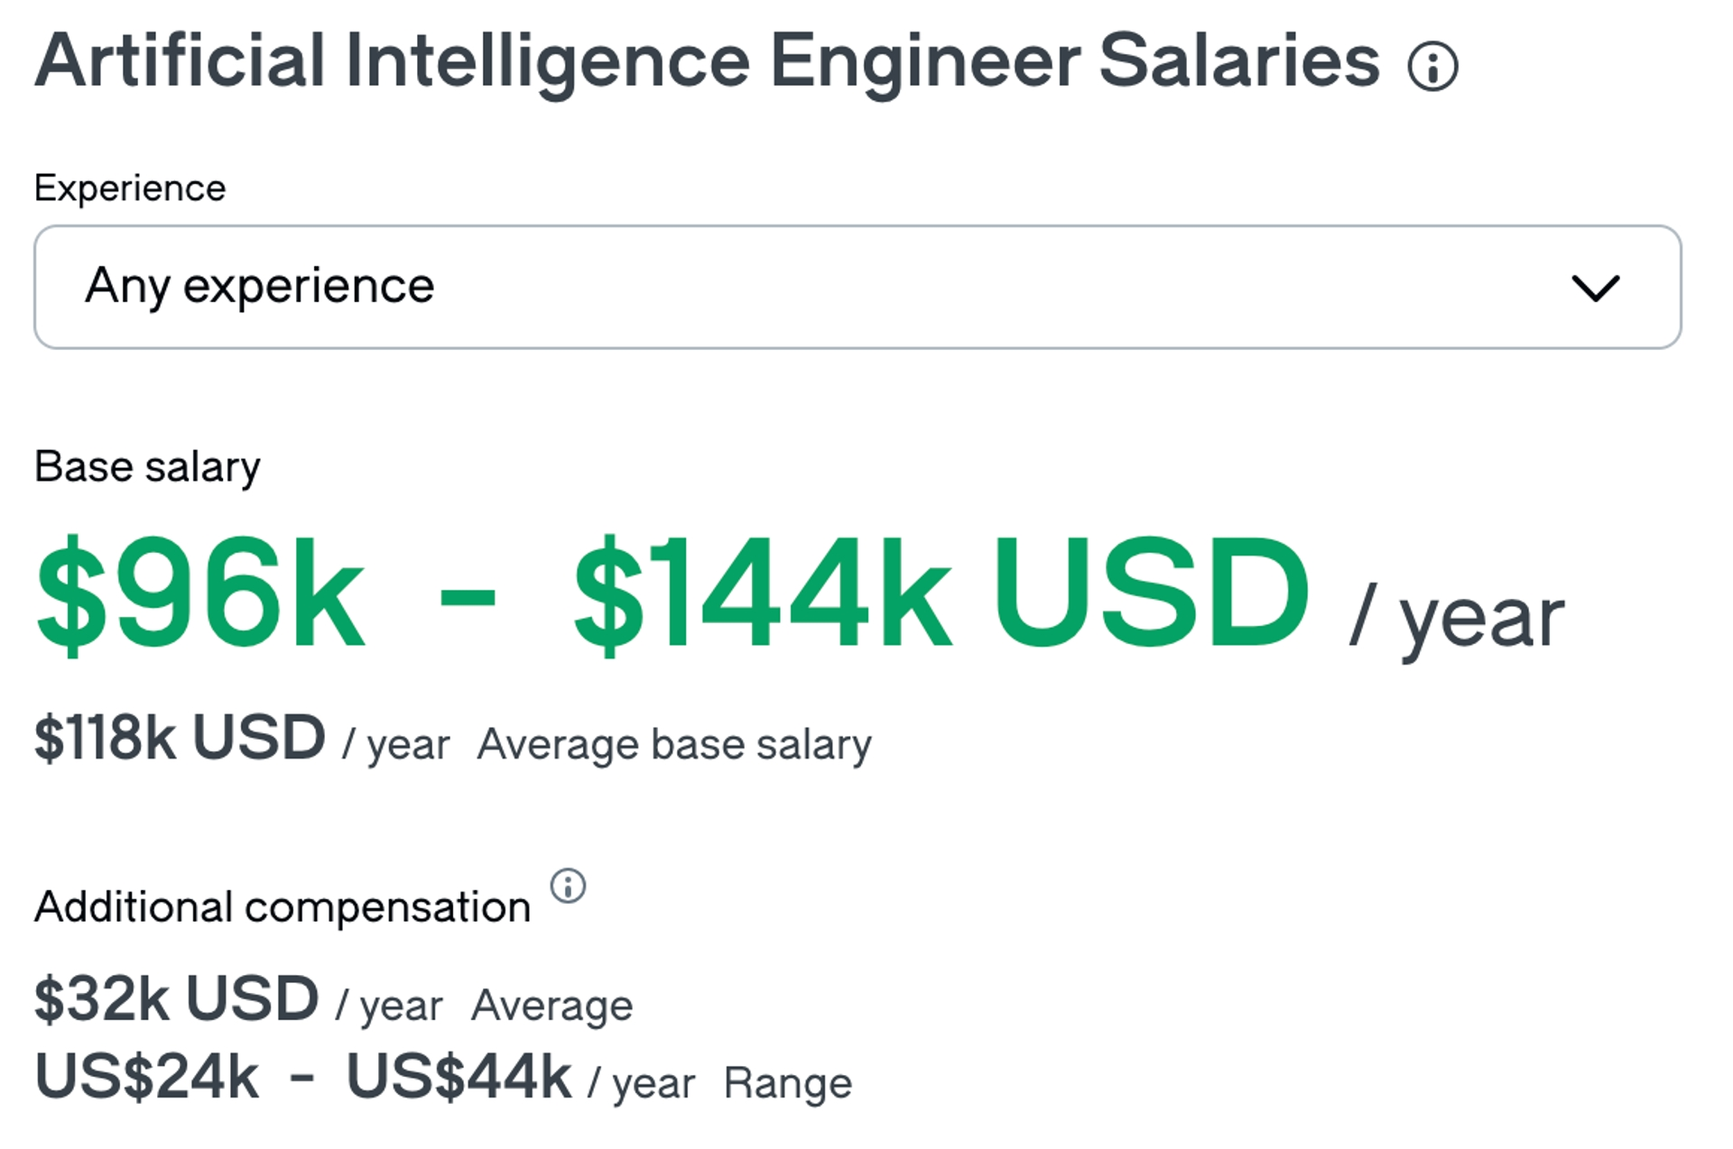
Task: Click the green $144k maximum salary figure
Action: pyautogui.click(x=761, y=593)
